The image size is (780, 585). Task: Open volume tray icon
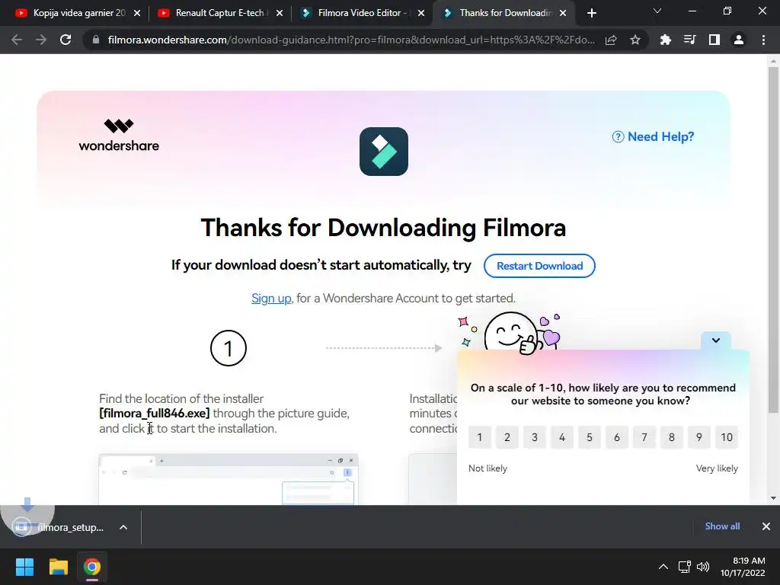pos(703,567)
